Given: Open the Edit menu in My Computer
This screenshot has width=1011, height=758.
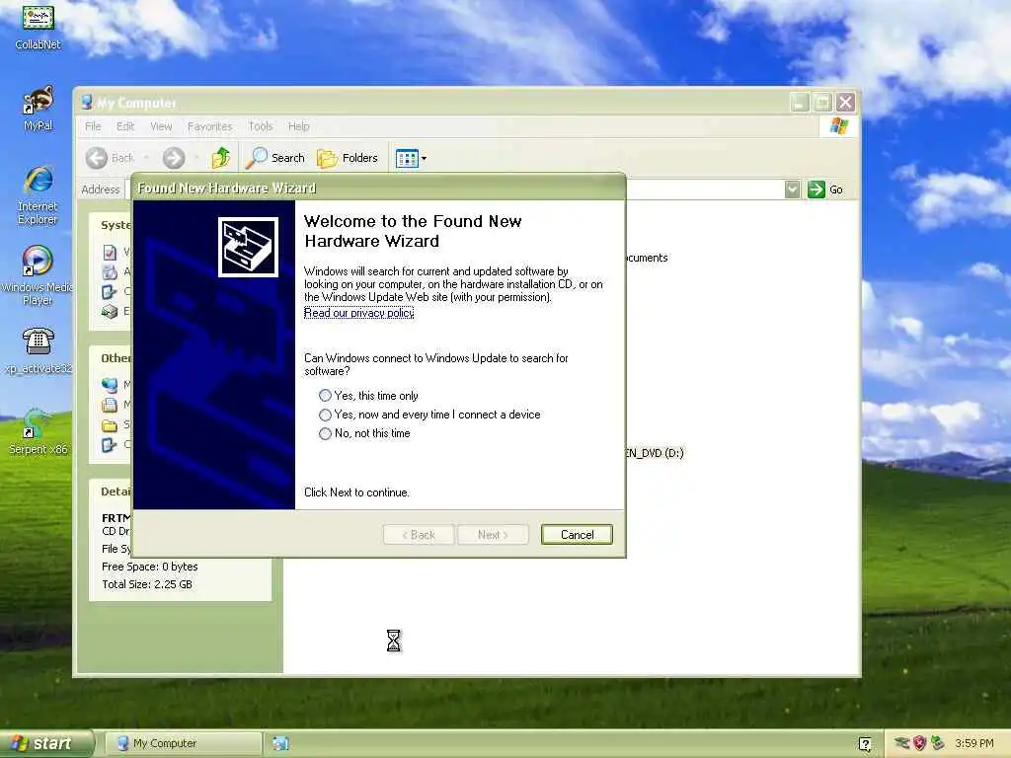Looking at the screenshot, I should [x=125, y=126].
